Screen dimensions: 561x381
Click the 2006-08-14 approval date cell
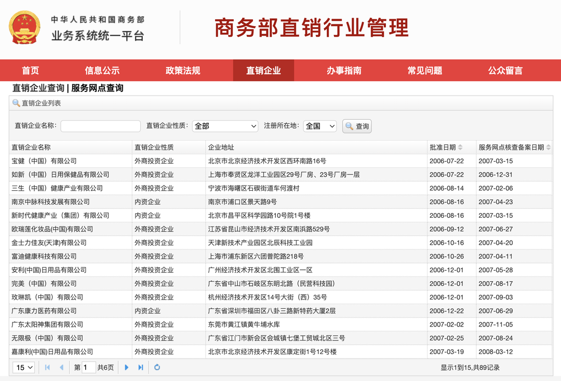(x=447, y=188)
